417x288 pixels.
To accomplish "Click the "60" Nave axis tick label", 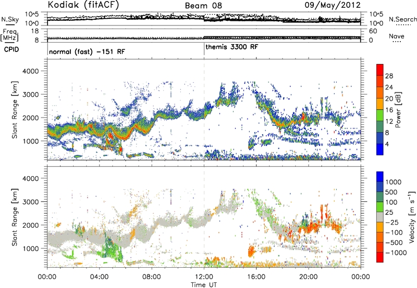I will click(x=373, y=31).
